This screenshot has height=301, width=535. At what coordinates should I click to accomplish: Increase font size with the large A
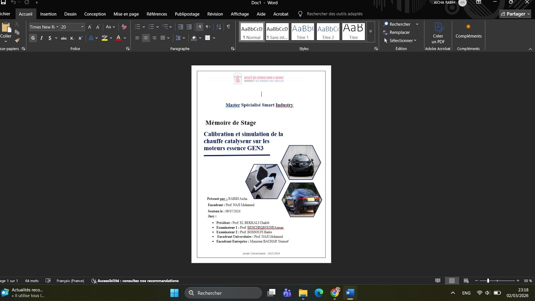click(89, 27)
